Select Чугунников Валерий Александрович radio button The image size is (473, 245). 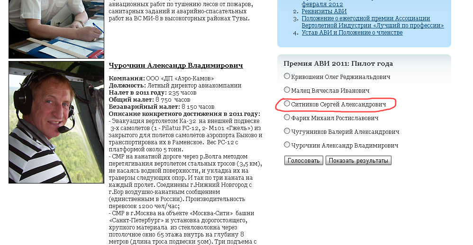pos(287,131)
